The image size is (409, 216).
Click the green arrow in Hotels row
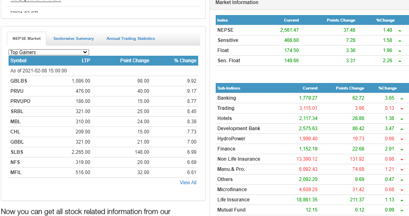click(x=402, y=119)
